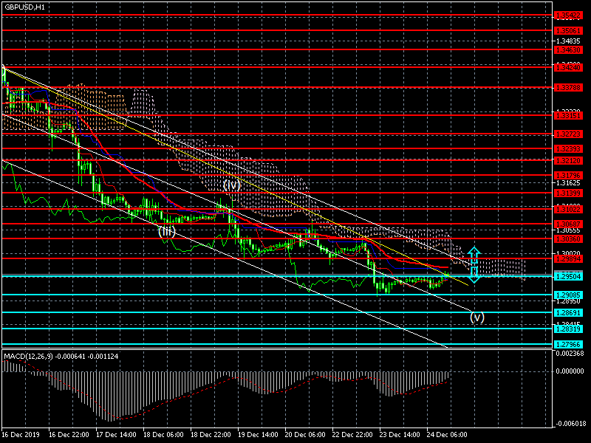591x443 pixels.
Task: Select the wave (v) label
Action: [x=477, y=317]
